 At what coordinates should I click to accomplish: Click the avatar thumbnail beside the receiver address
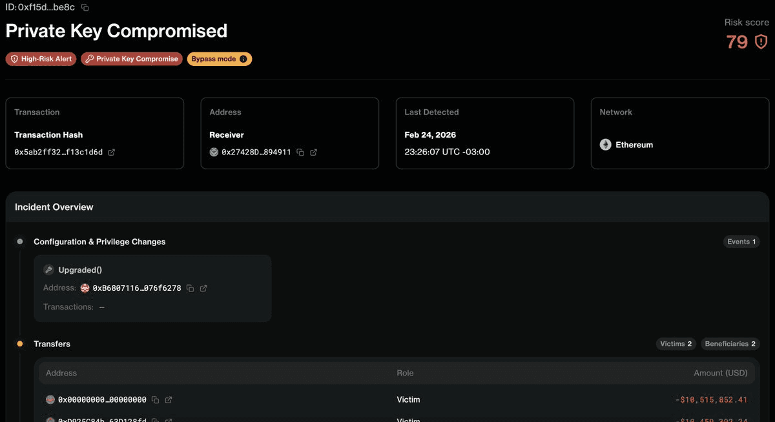click(x=213, y=153)
